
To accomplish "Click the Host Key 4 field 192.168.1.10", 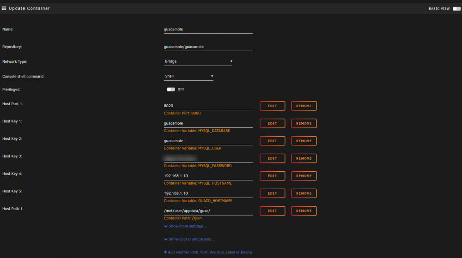I will click(208, 176).
